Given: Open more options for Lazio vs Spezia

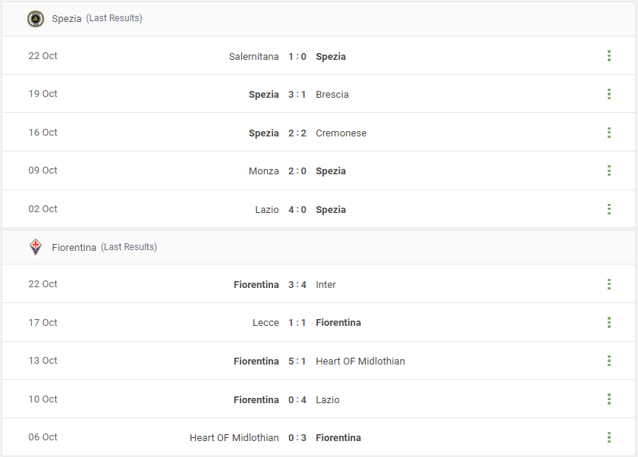Looking at the screenshot, I should tap(608, 209).
